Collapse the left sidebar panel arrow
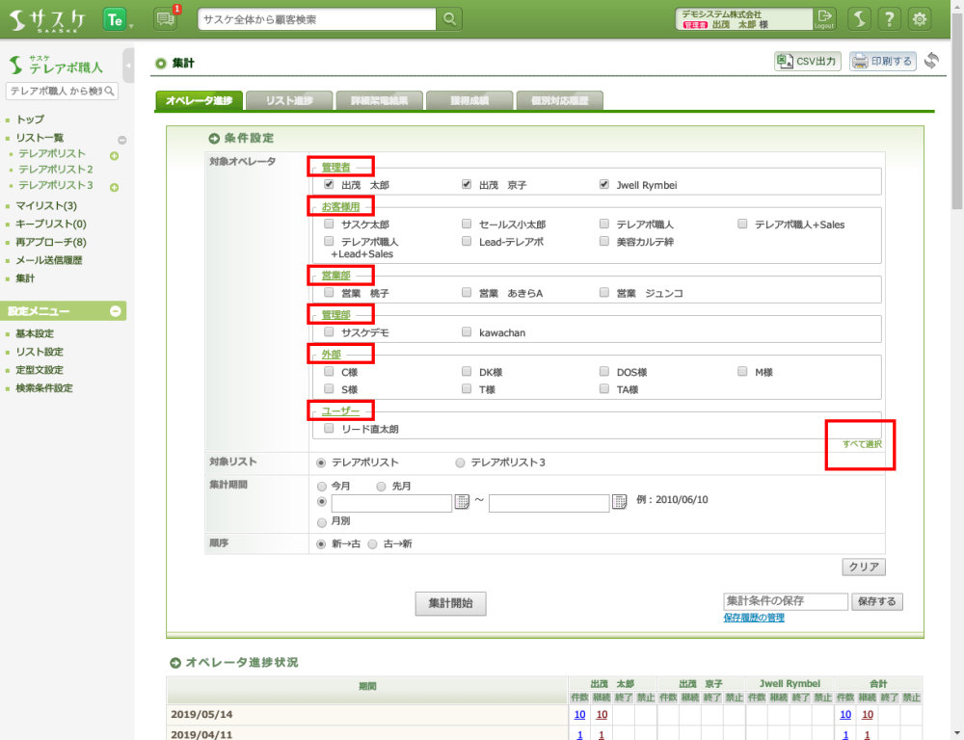This screenshot has width=964, height=740. tap(128, 66)
